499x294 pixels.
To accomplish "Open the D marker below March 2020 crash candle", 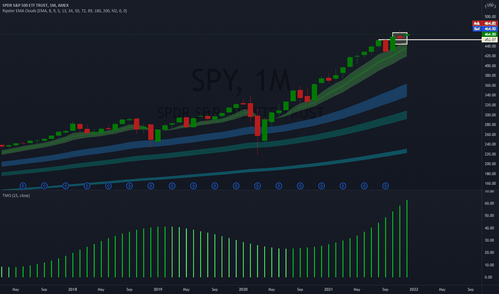I will (258, 185).
